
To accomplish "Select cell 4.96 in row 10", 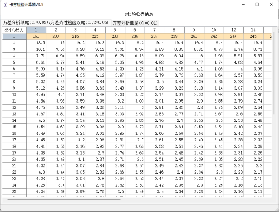I will coord(36,95).
